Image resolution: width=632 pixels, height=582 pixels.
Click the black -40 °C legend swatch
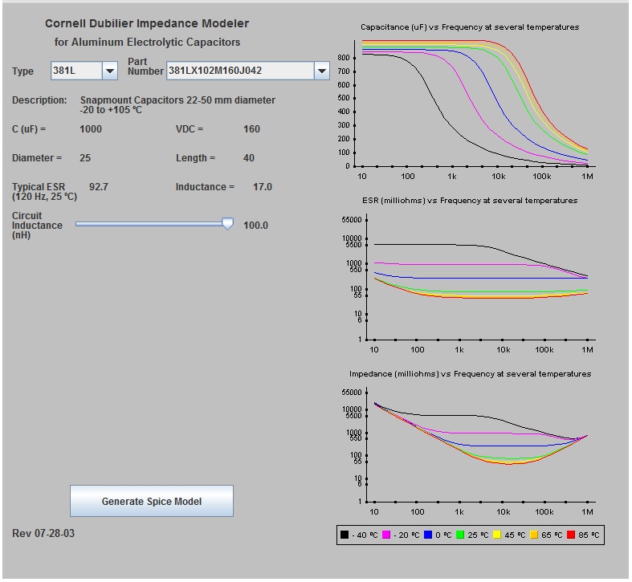coord(345,535)
